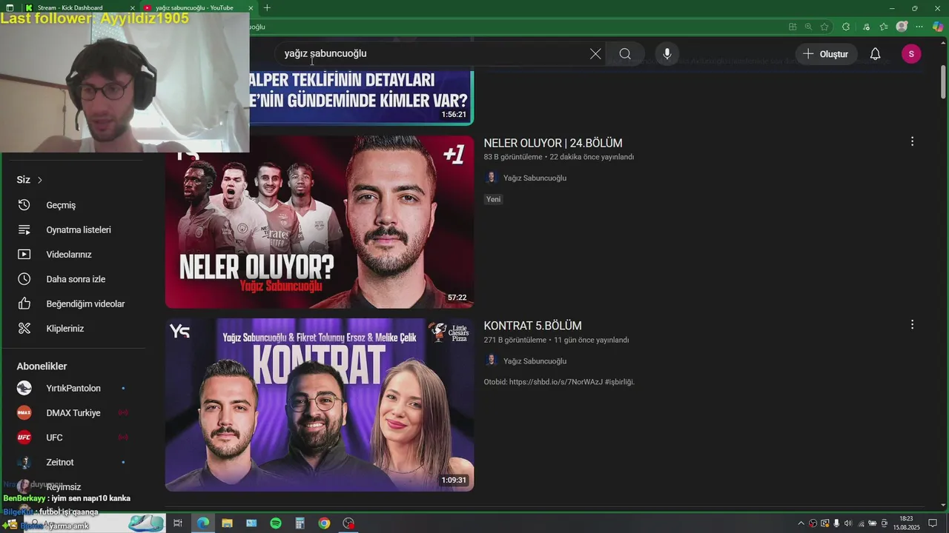
Task: Open more options for KONTRAT 5.BÖLÜM video
Action: (912, 324)
